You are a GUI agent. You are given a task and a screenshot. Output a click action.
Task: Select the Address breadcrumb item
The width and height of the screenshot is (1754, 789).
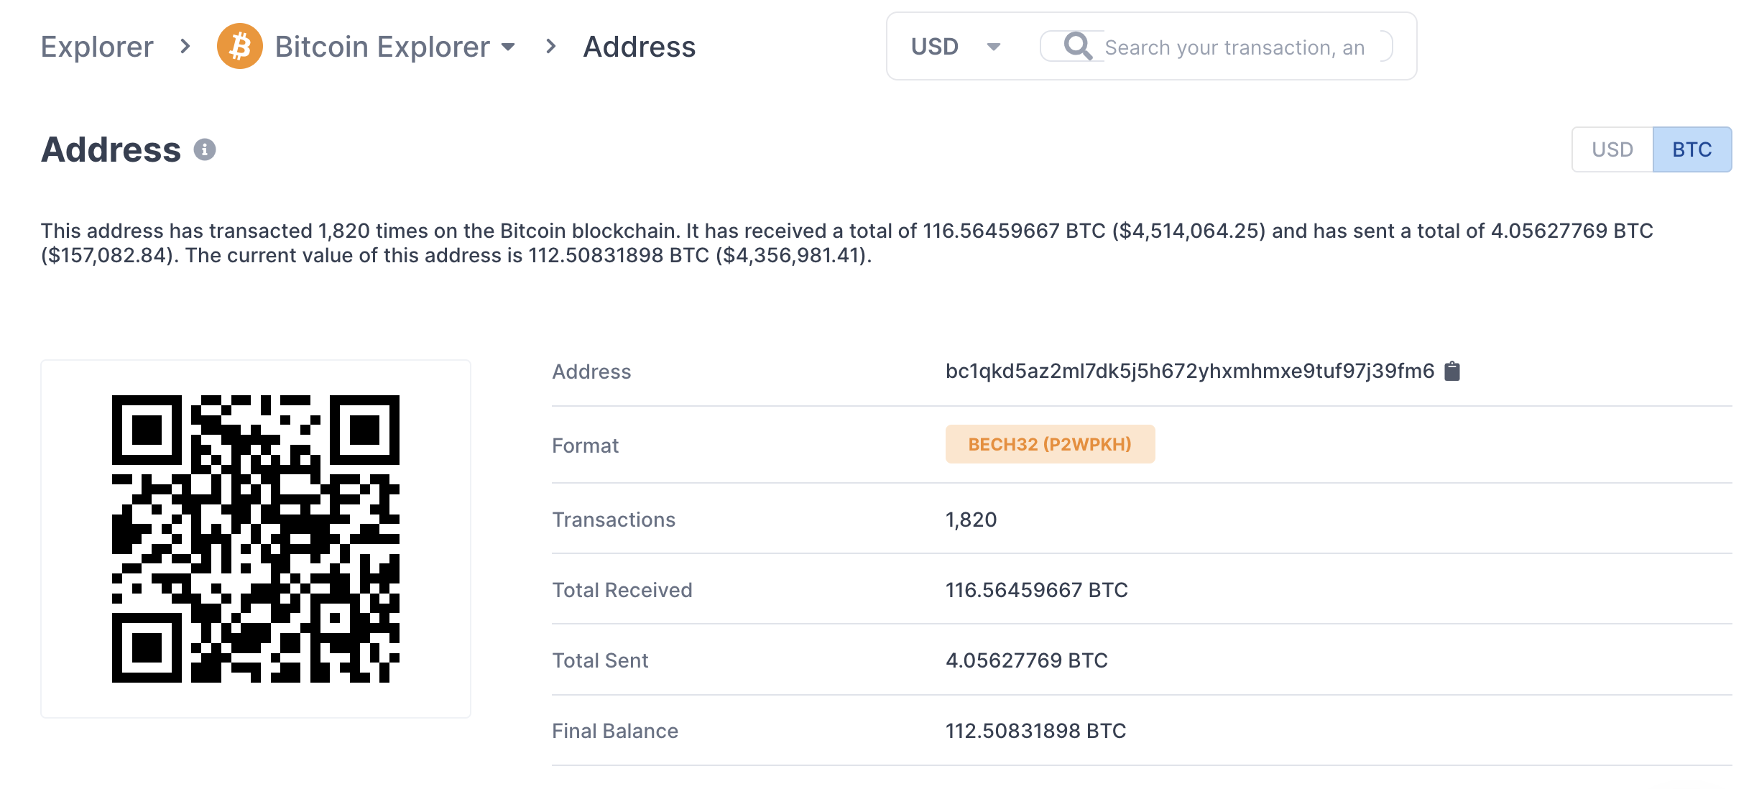pos(640,47)
